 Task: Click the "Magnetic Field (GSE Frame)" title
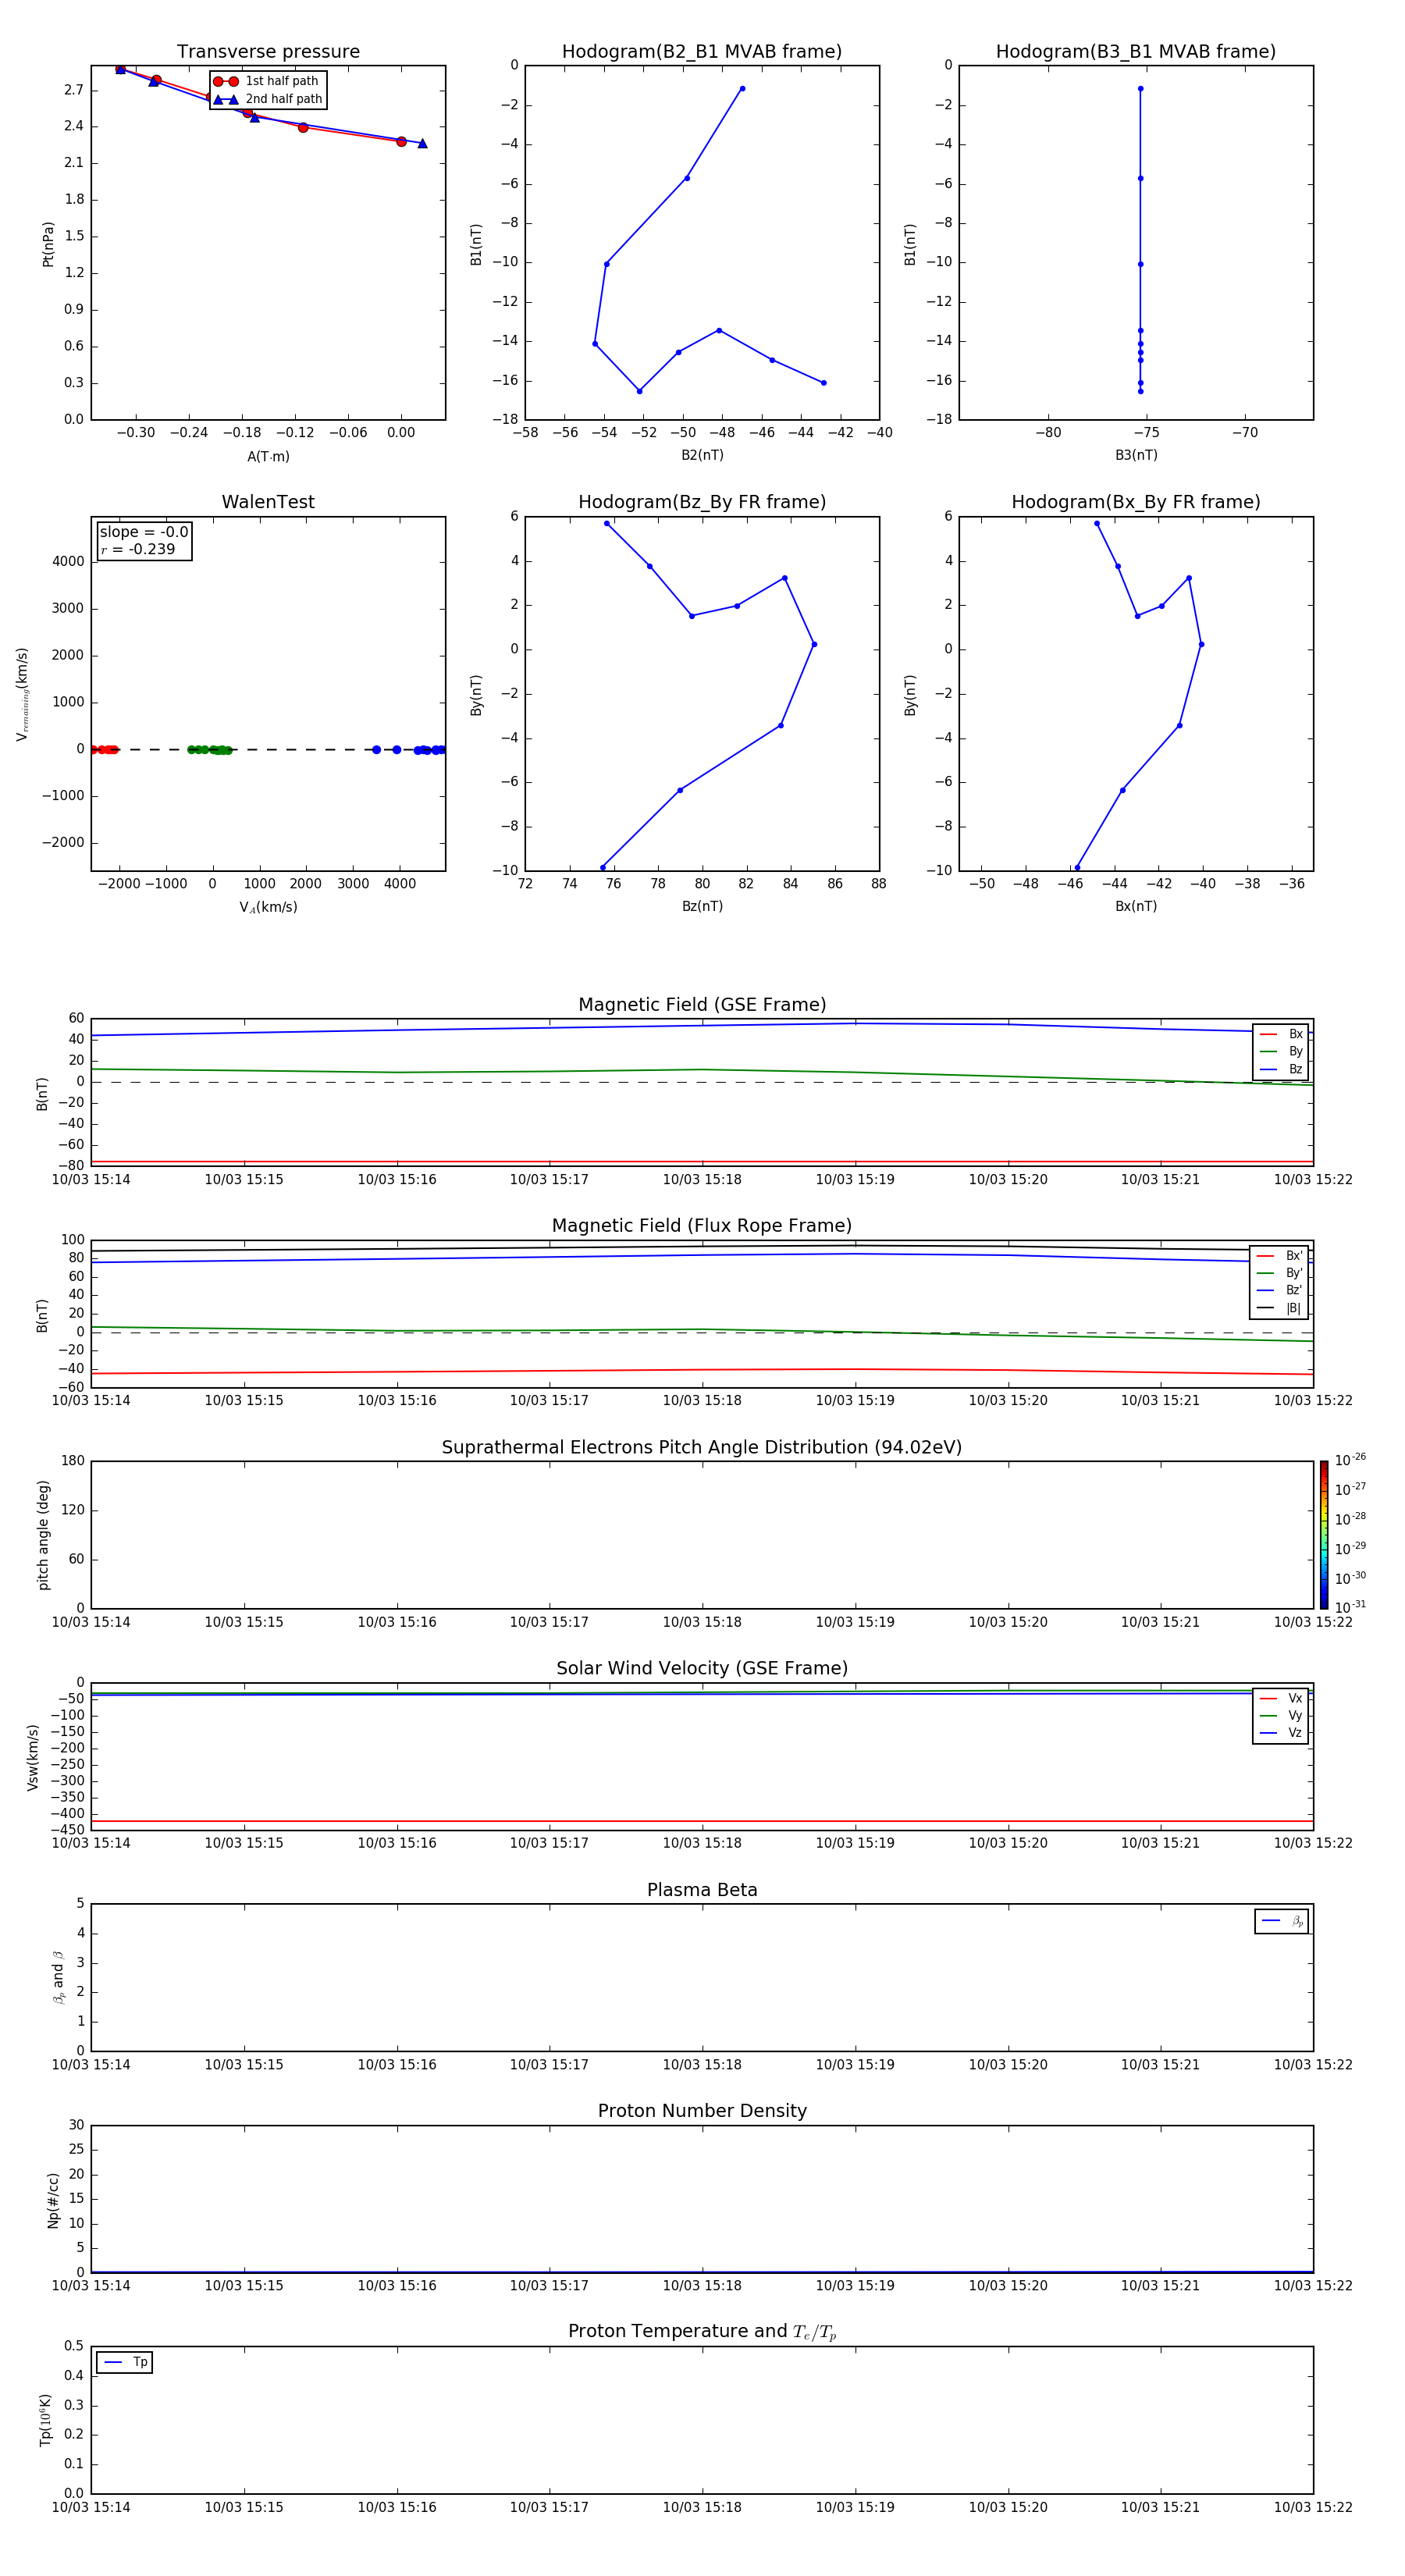click(x=702, y=1005)
